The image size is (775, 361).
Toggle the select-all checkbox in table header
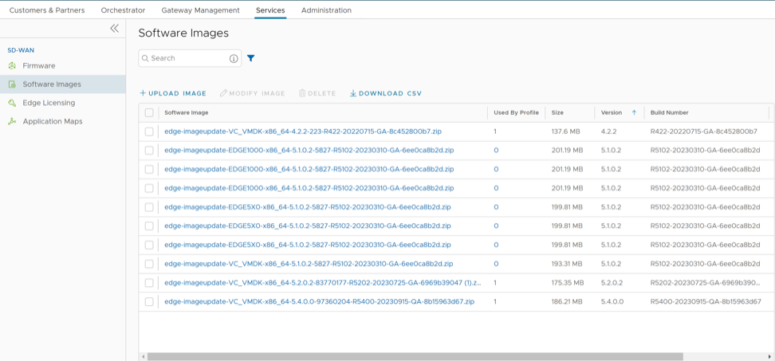click(x=149, y=113)
